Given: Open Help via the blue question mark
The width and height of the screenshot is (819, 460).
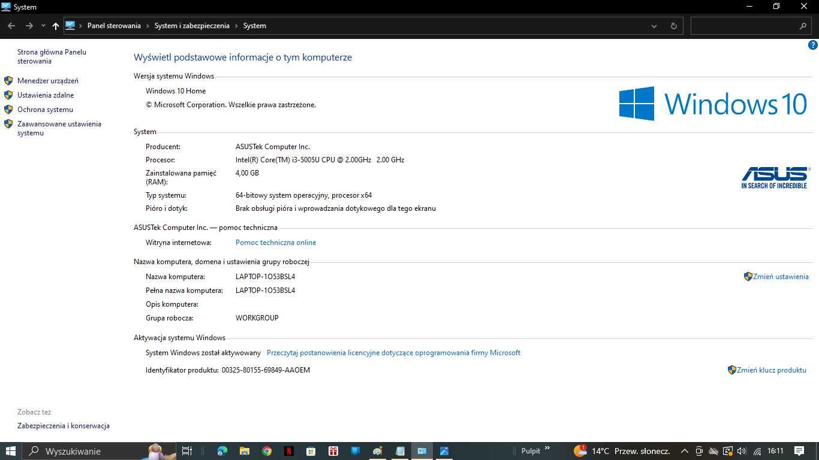Looking at the screenshot, I should click(813, 45).
